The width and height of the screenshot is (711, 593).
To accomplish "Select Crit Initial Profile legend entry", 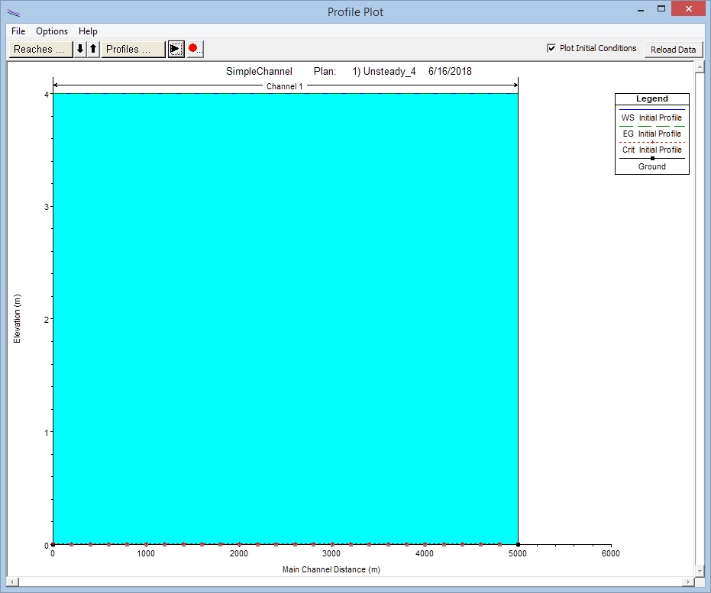I will [651, 150].
